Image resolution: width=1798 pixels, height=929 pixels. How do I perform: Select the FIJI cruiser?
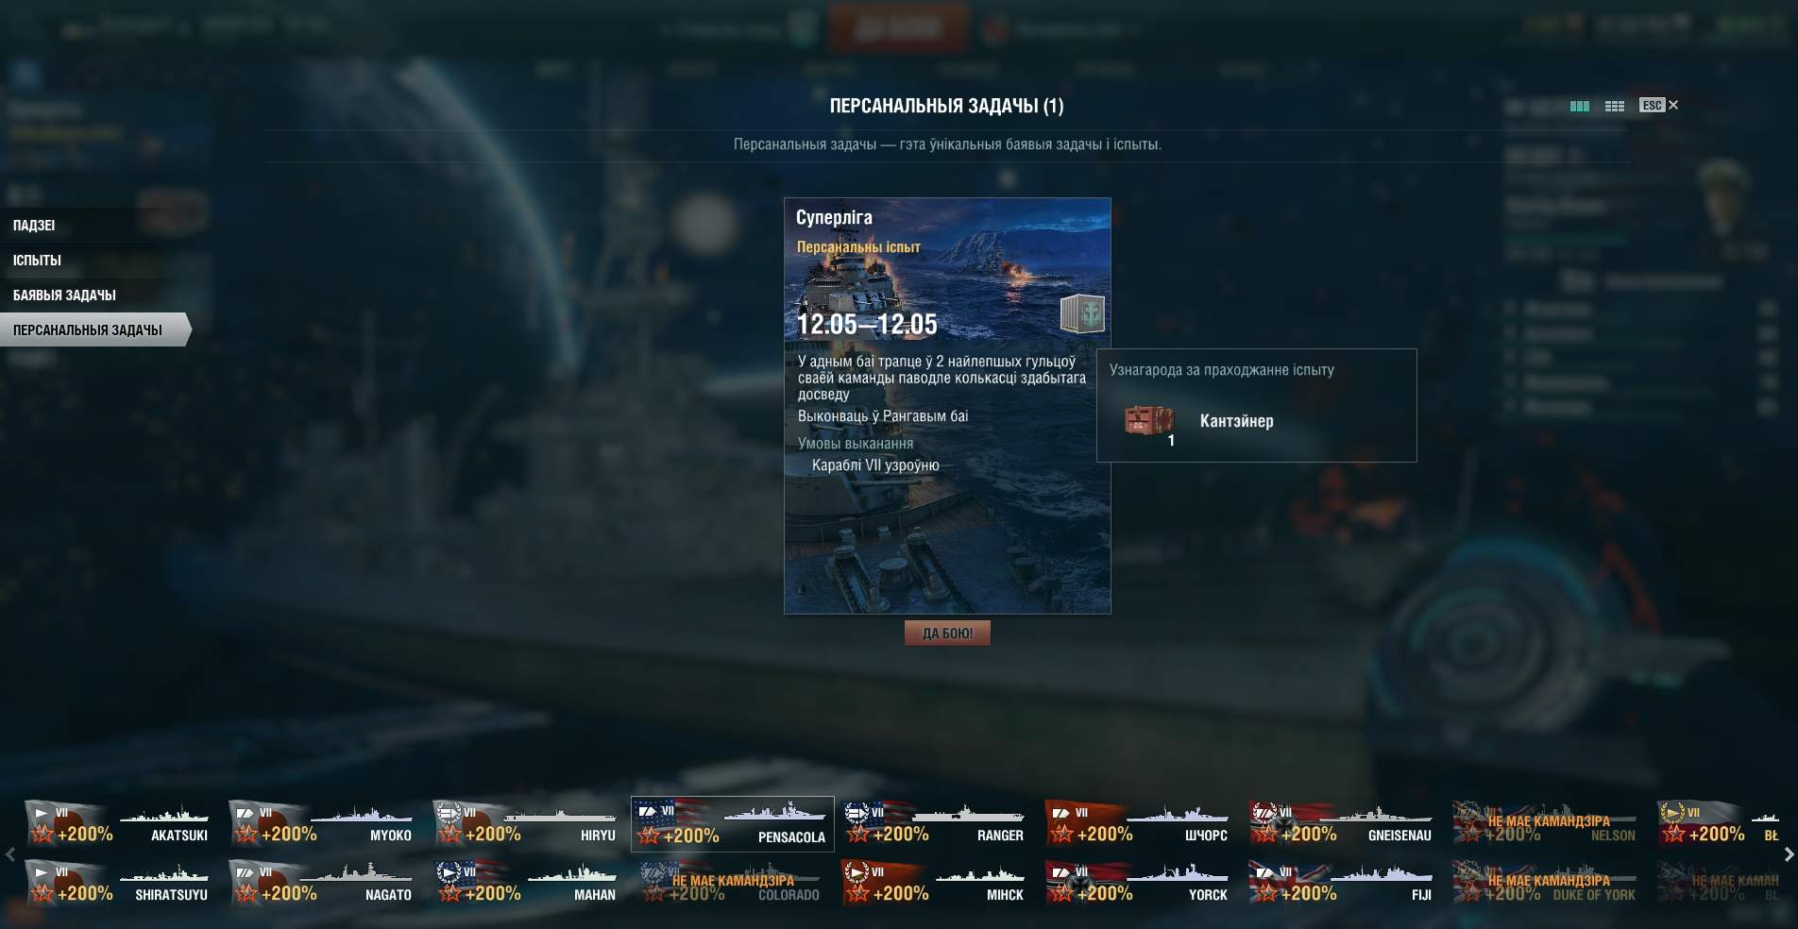coord(1343,883)
